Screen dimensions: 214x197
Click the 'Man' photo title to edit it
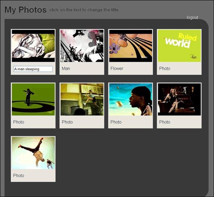click(66, 68)
